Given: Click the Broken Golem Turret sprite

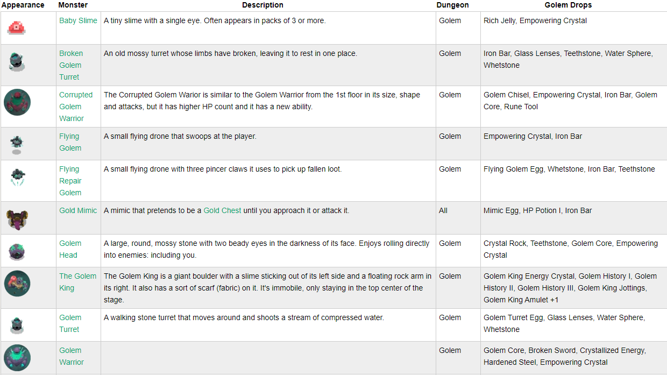Looking at the screenshot, I should pyautogui.click(x=17, y=61).
